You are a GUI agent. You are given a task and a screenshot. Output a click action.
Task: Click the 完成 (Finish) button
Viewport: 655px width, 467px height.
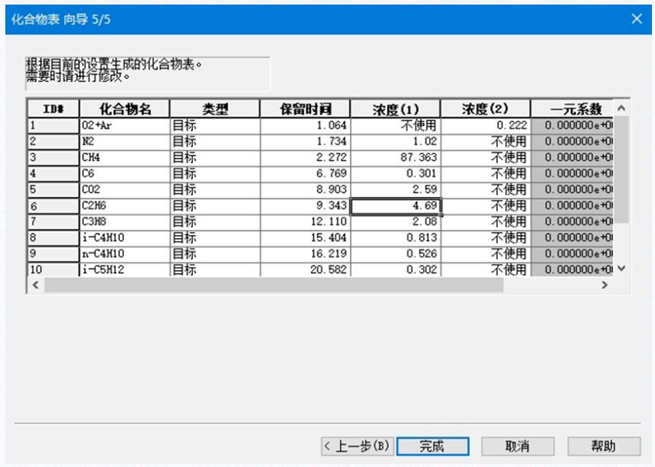point(432,446)
